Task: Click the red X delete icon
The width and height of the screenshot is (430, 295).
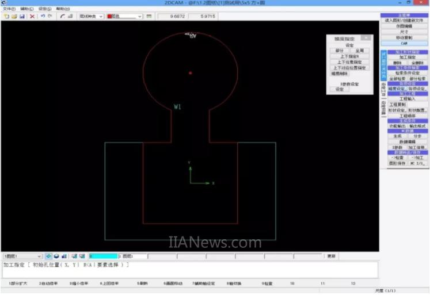Action: point(32,16)
